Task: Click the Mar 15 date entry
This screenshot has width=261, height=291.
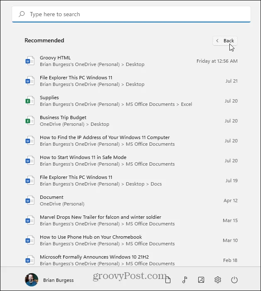Action: (x=230, y=220)
